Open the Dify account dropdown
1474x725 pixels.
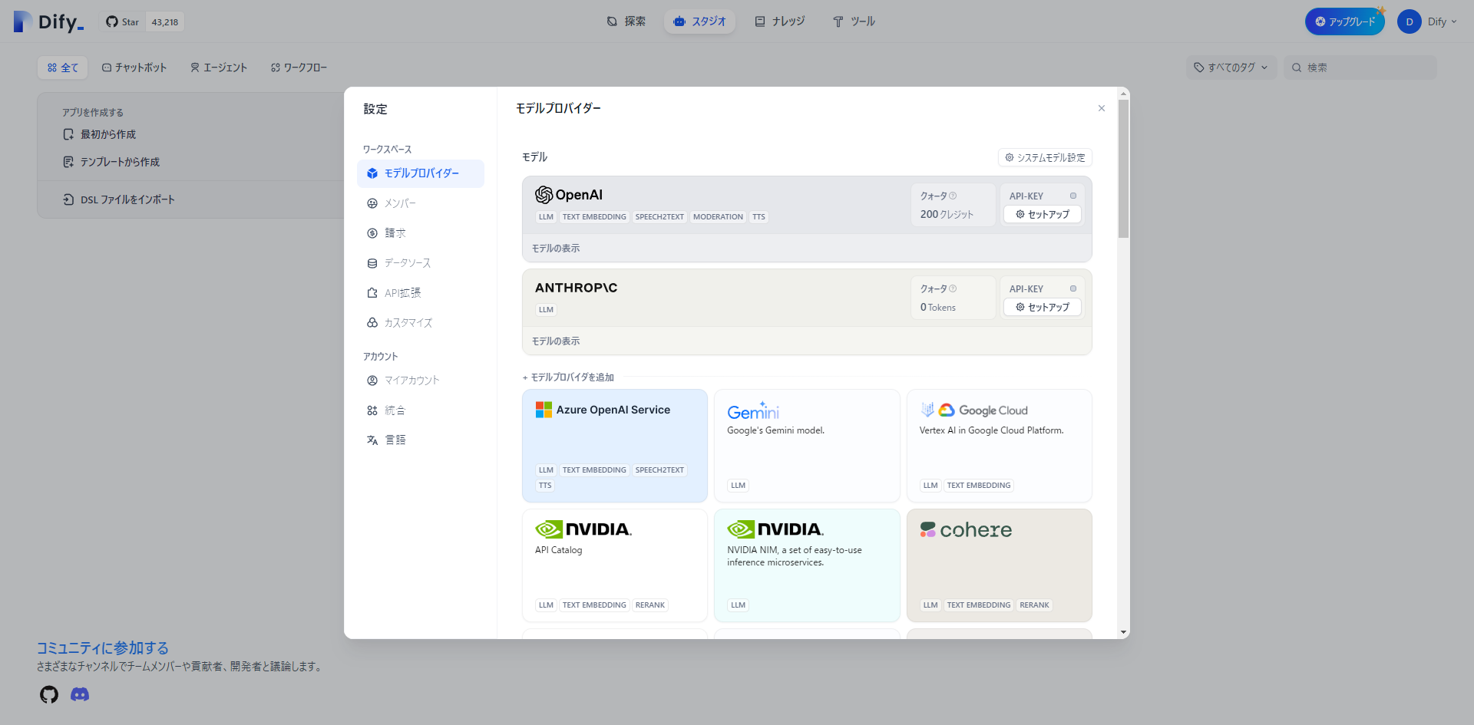1428,21
